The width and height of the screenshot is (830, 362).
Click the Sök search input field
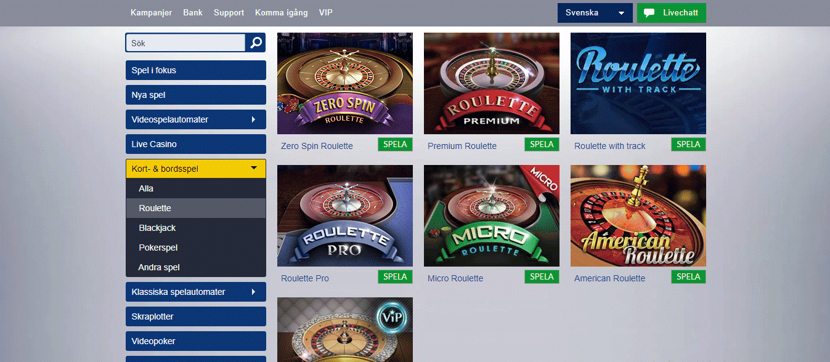tap(185, 43)
